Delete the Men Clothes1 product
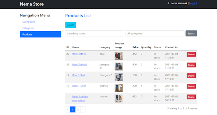This screenshot has height=115, width=217. coord(191,65)
